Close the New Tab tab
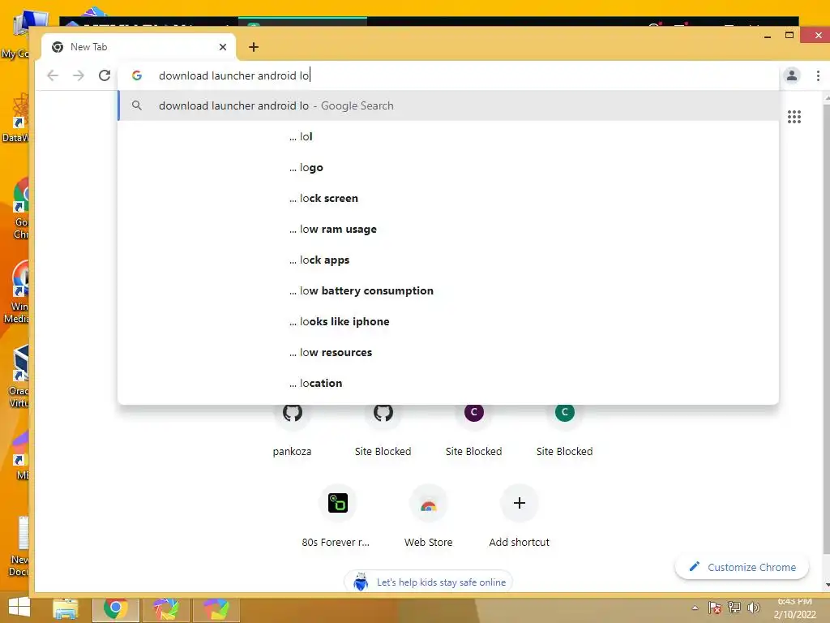Image resolution: width=830 pixels, height=623 pixels. click(x=223, y=47)
